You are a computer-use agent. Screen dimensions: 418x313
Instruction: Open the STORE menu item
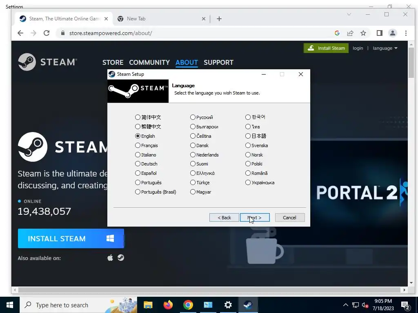[x=113, y=62]
